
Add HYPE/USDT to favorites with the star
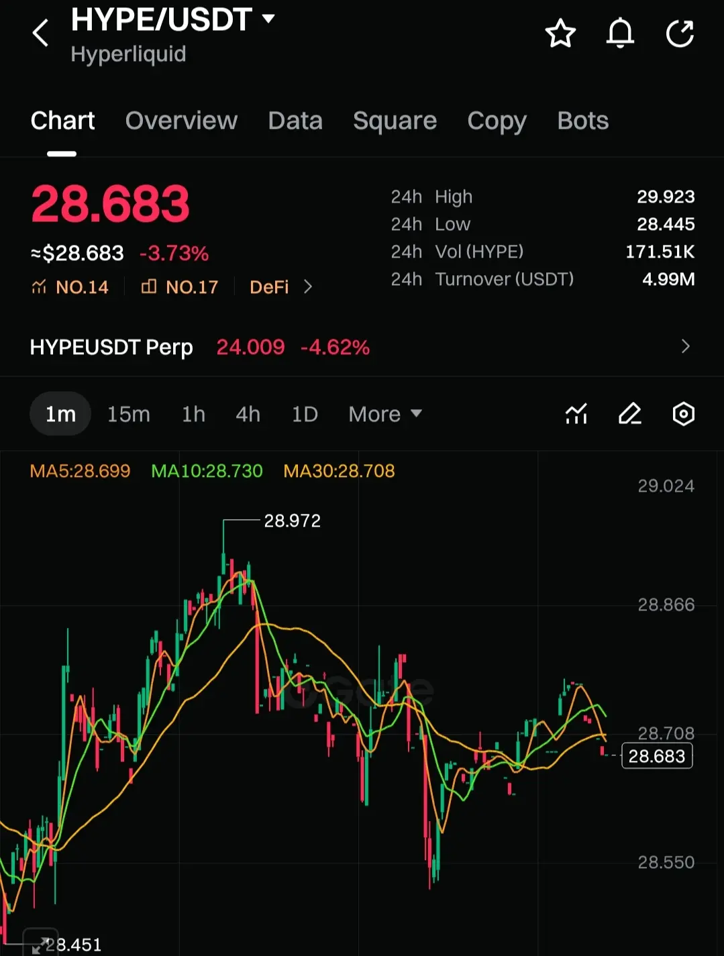coord(560,33)
